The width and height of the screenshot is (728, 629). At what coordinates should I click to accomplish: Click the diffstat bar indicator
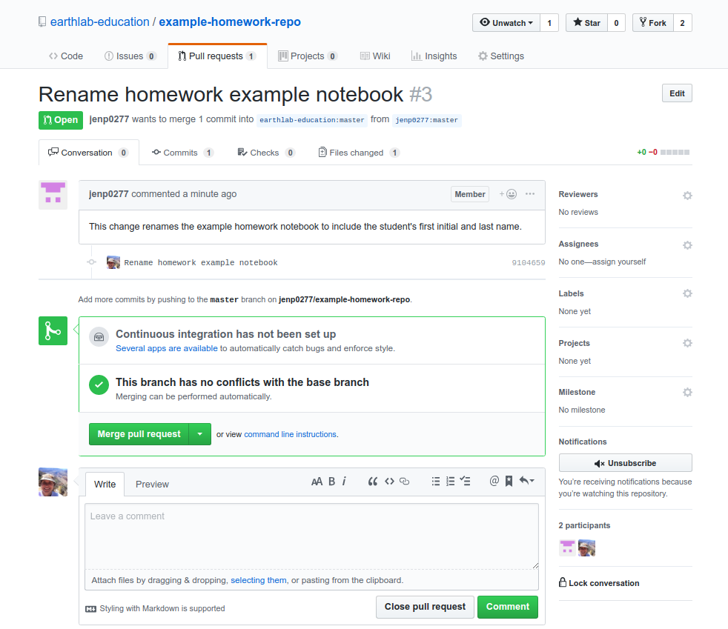675,152
